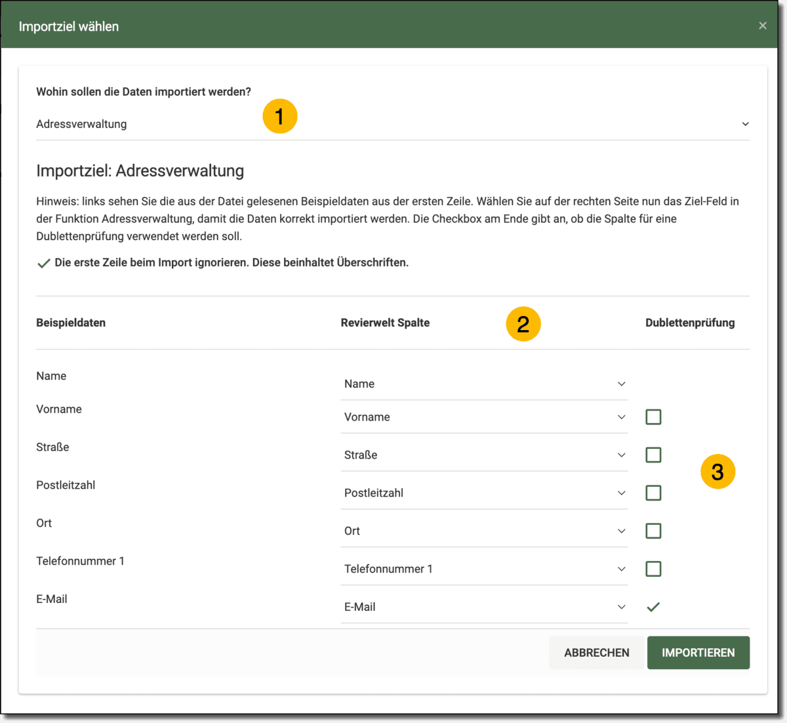This screenshot has width=787, height=723.
Task: Expand the E-Mail column mapping dropdown
Action: tap(484, 608)
